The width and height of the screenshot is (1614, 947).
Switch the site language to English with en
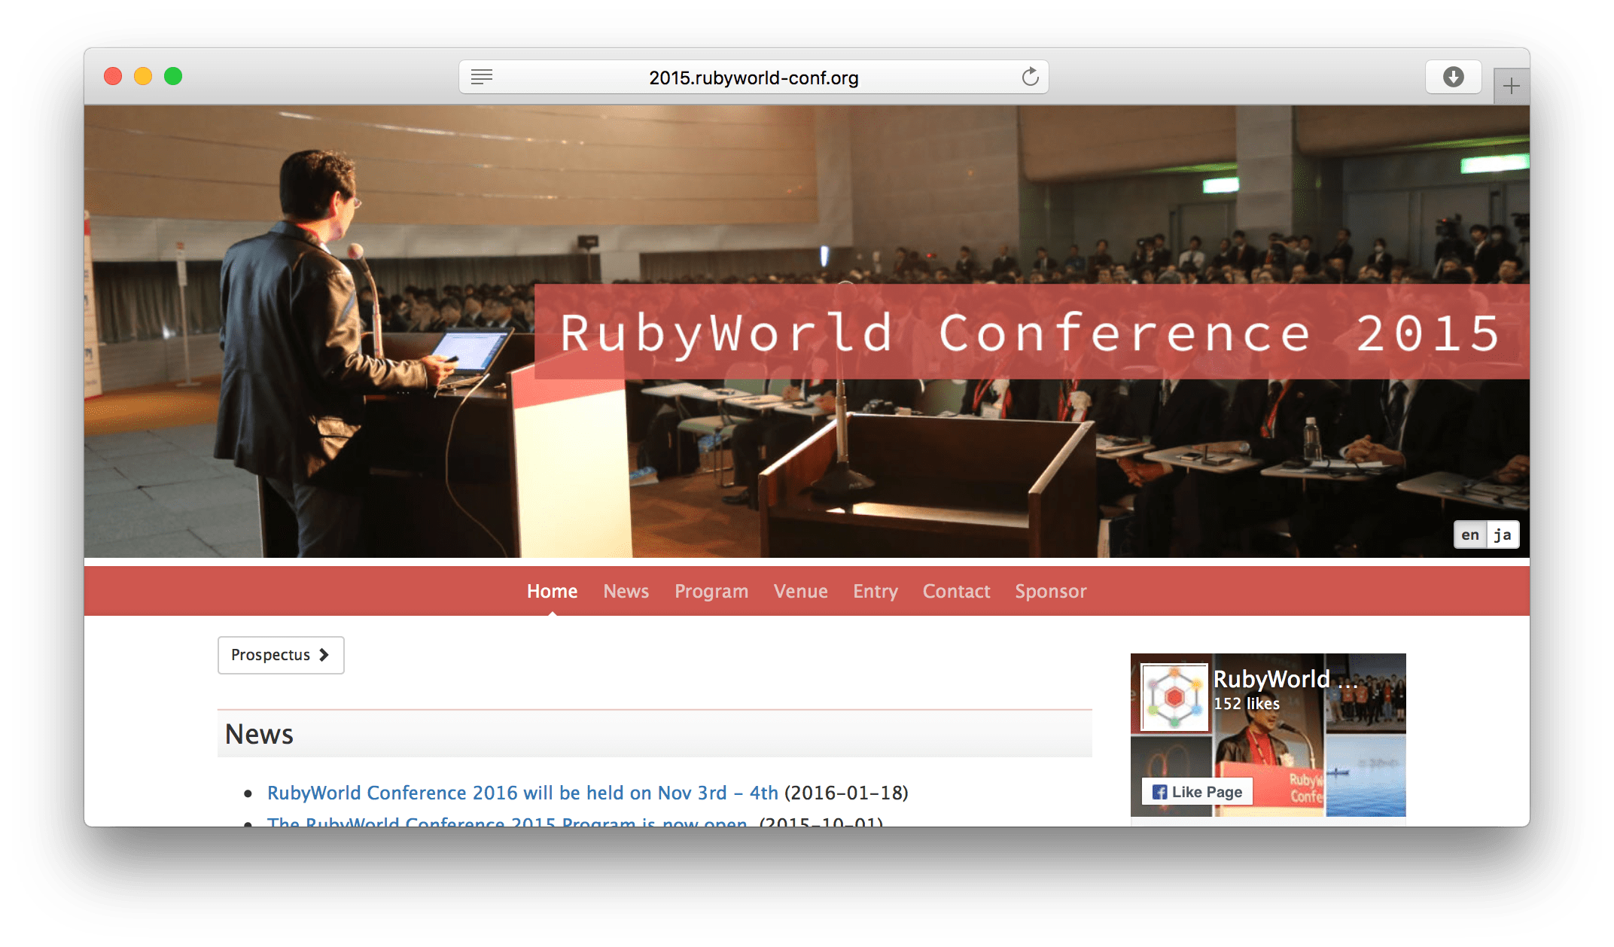pyautogui.click(x=1469, y=534)
